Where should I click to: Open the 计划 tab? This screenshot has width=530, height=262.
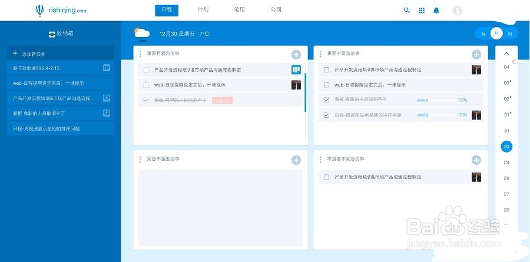[x=203, y=10]
